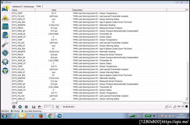Screen dimensions: 190x125
Task: Reset zoom to 1:1
Action: 170,107
